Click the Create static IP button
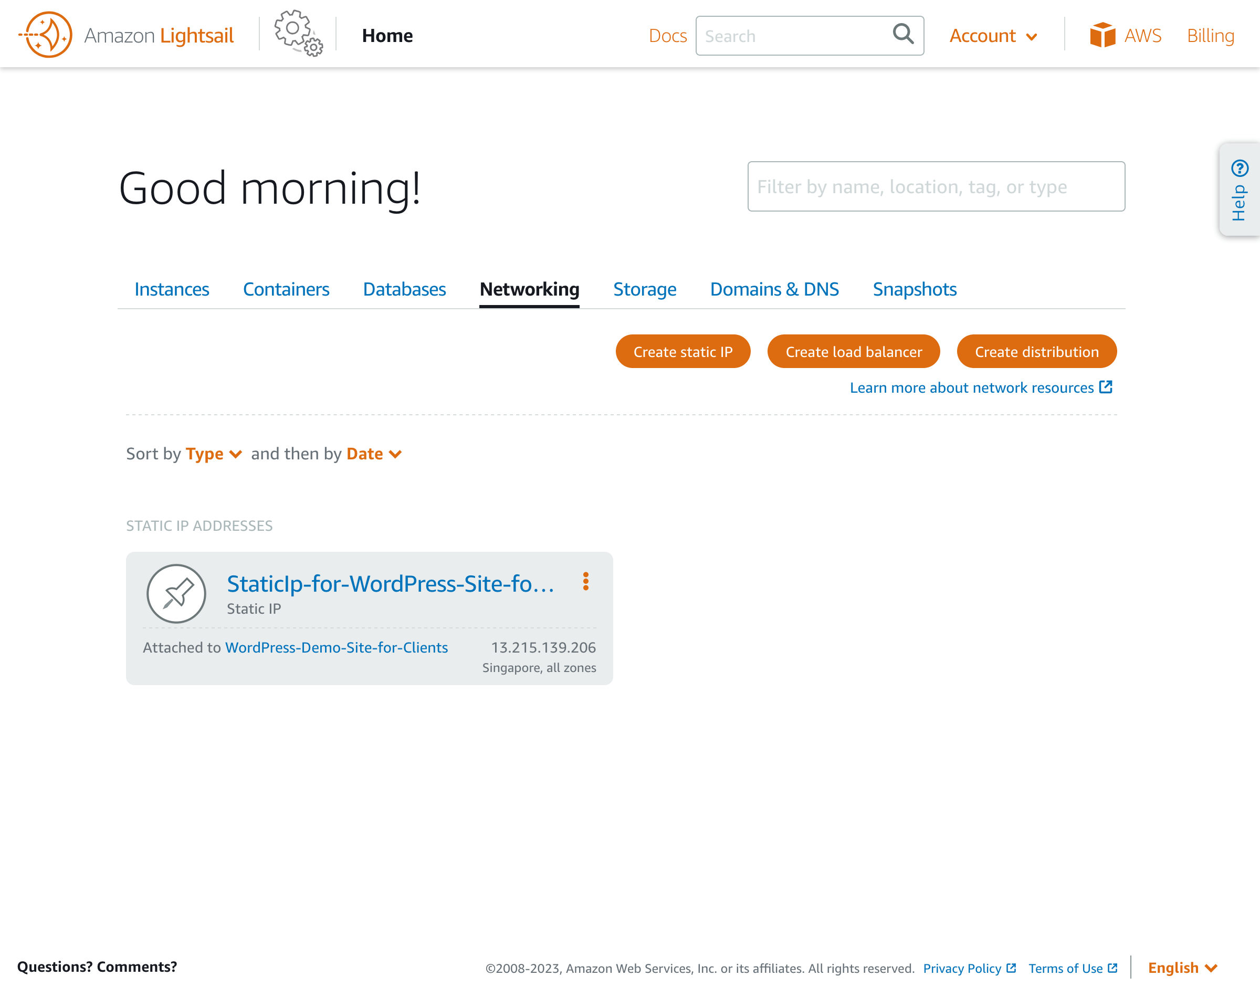 click(x=683, y=351)
